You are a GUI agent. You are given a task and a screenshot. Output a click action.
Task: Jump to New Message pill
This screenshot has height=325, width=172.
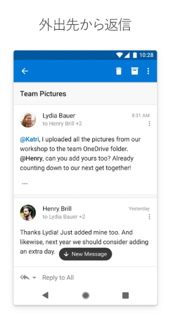click(x=86, y=254)
